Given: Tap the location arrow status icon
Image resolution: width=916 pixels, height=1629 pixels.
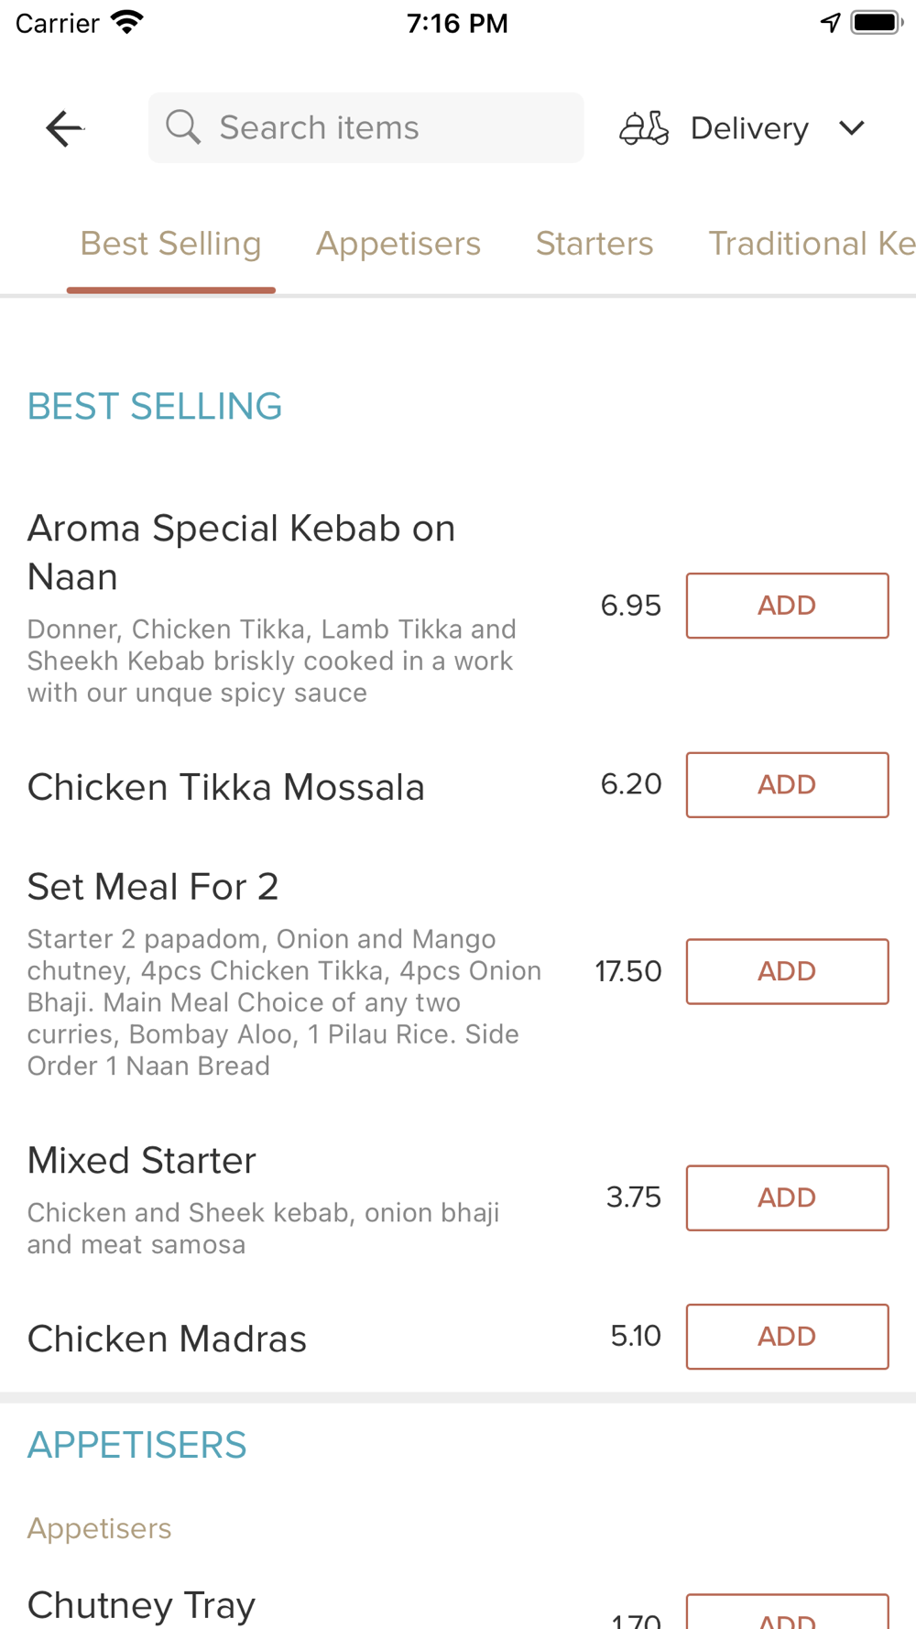Looking at the screenshot, I should point(830,23).
